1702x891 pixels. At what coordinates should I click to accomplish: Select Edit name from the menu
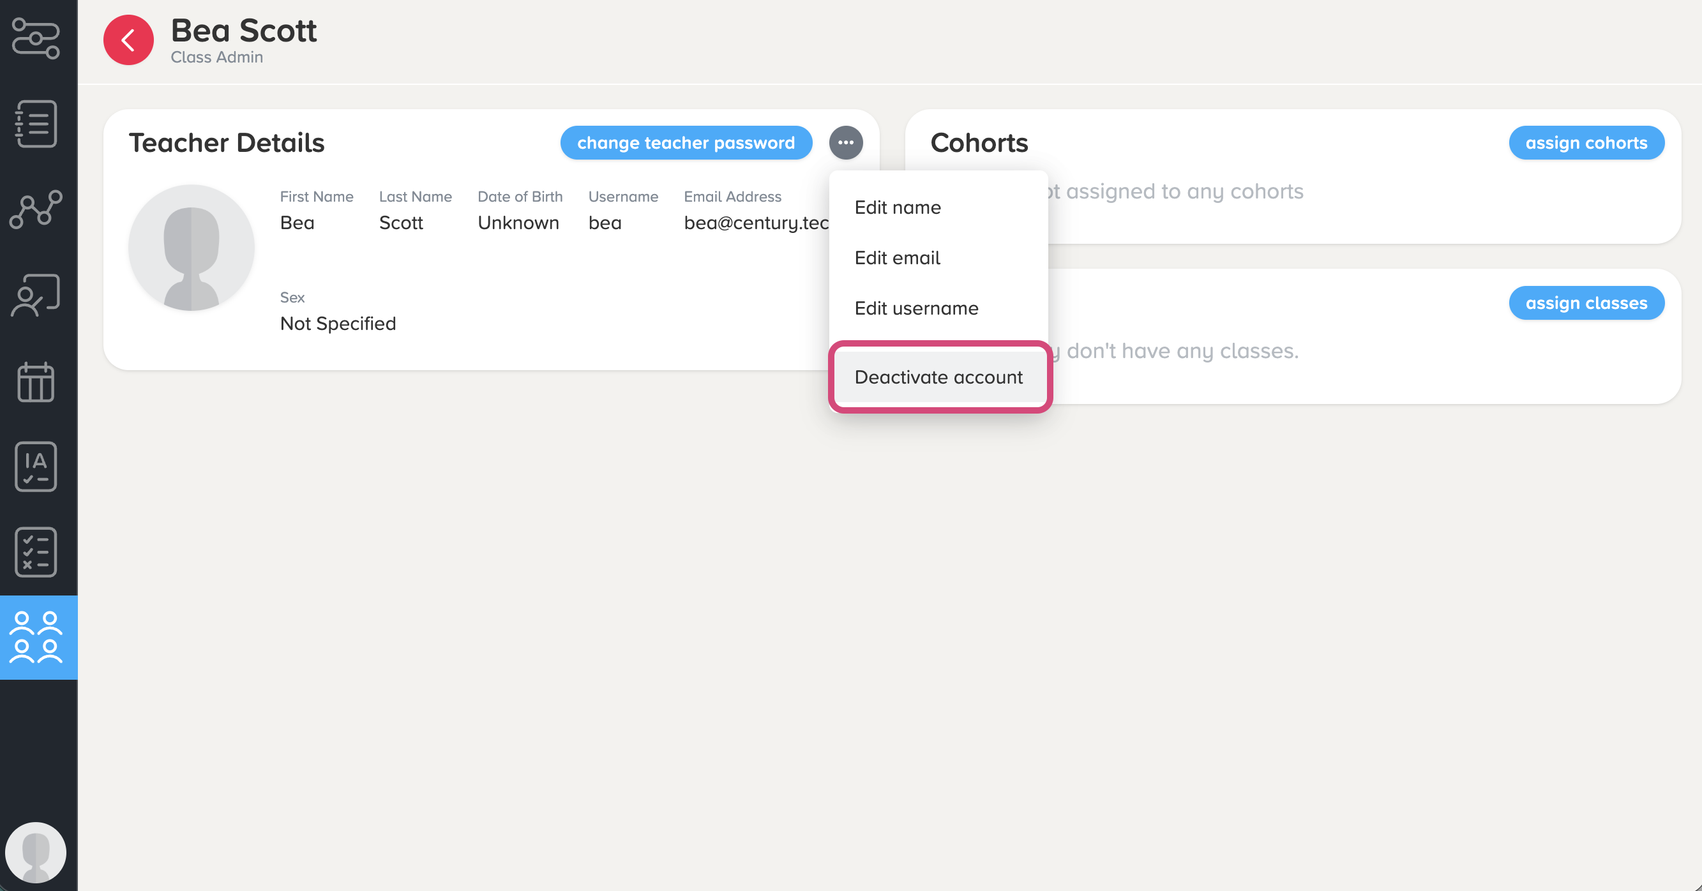[897, 207]
